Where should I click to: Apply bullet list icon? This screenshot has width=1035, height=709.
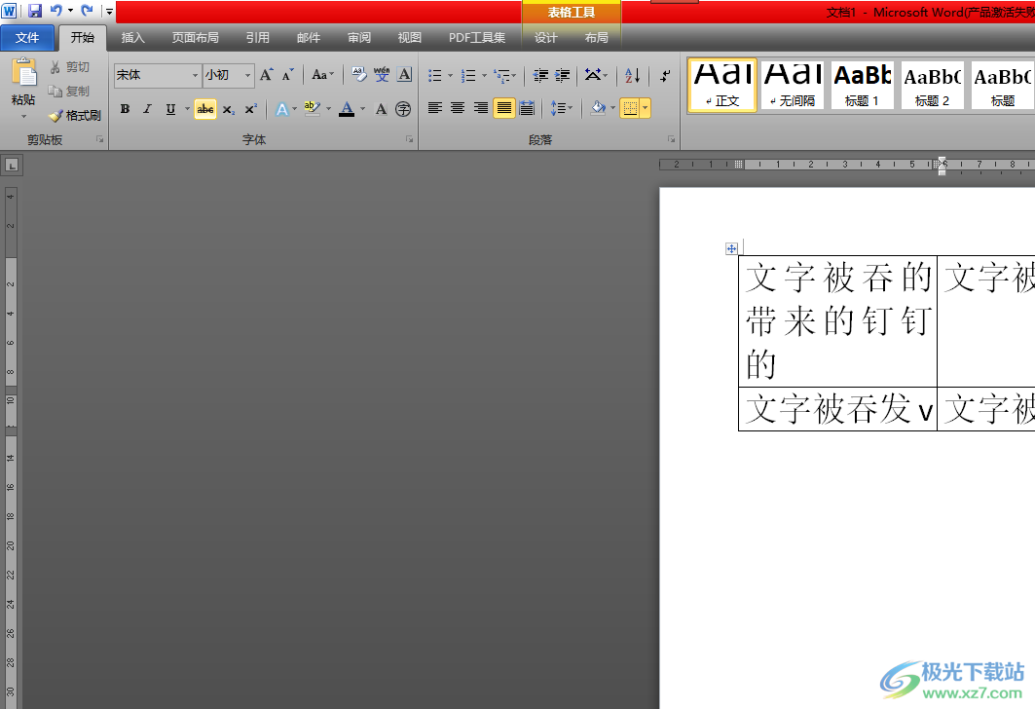(434, 76)
